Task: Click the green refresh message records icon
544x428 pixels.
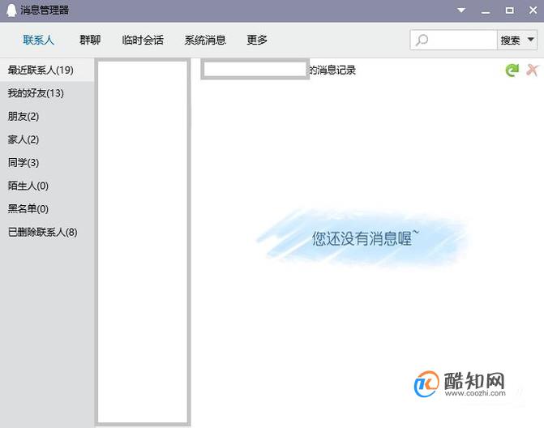Action: click(512, 71)
